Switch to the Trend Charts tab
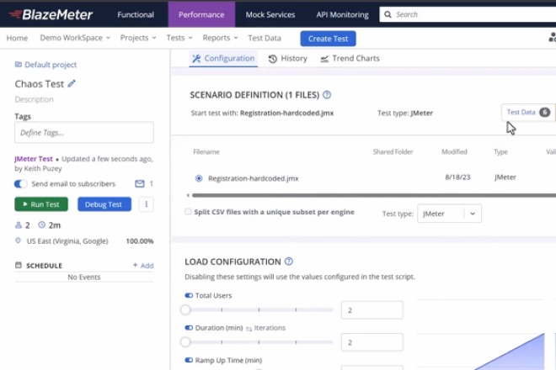 coord(350,59)
